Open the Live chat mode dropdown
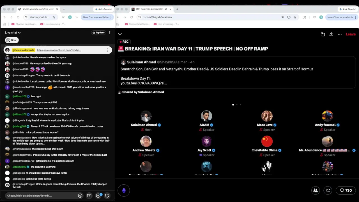359x202 pixels. [x=13, y=33]
